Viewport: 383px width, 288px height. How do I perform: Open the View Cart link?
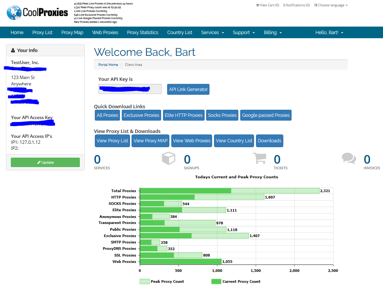(267, 5)
